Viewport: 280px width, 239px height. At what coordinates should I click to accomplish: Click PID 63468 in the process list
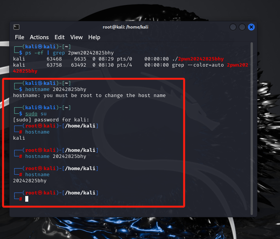point(54,59)
